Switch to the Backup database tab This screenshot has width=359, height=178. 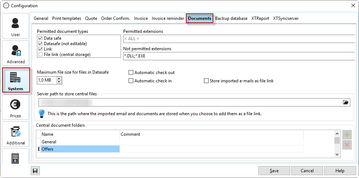click(x=231, y=18)
